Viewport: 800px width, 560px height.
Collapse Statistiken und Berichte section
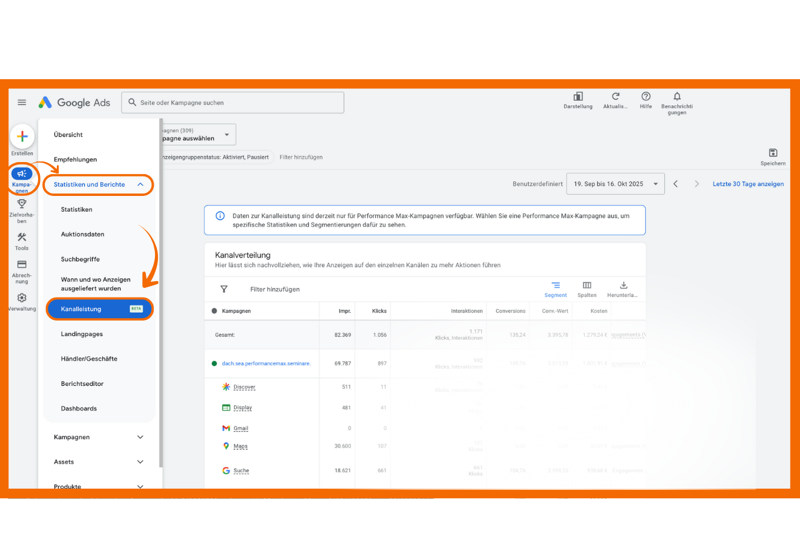(x=140, y=184)
